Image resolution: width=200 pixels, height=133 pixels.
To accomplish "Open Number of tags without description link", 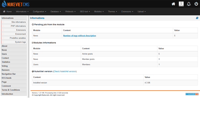I will coord(79,36).
